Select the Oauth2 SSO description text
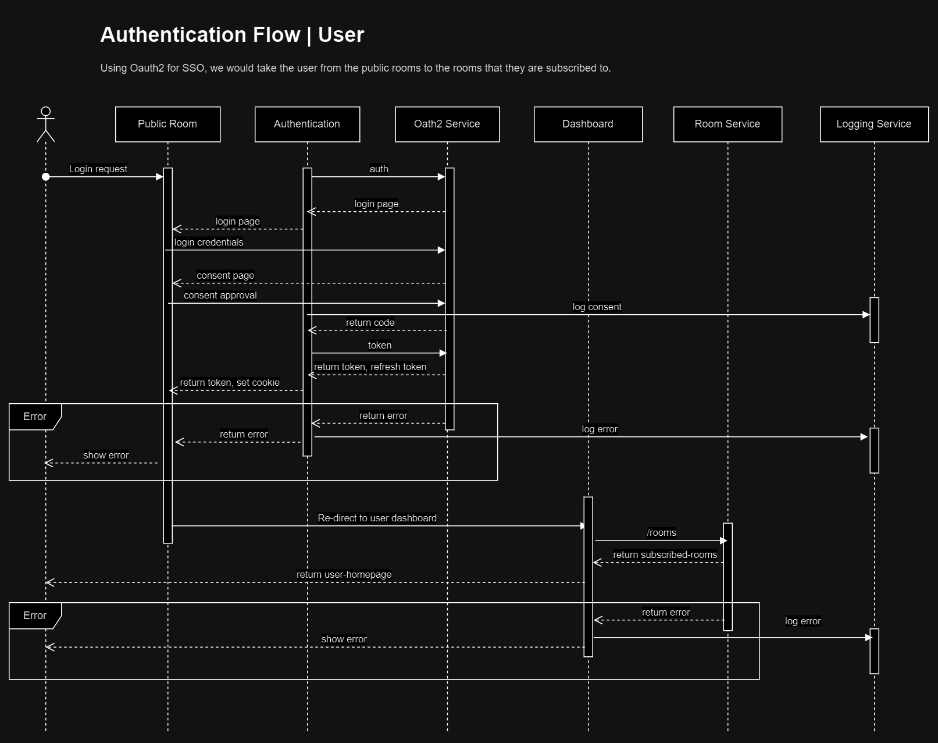This screenshot has height=743, width=938. coord(355,68)
